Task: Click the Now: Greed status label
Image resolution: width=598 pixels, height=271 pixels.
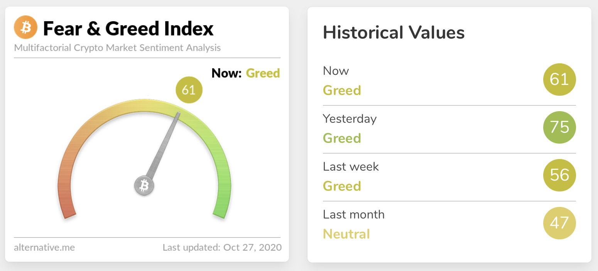Action: [246, 73]
